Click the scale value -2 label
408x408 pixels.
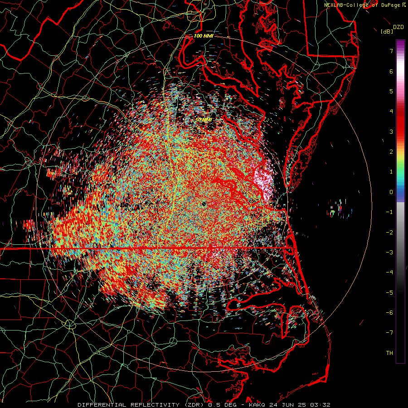pos(389,233)
